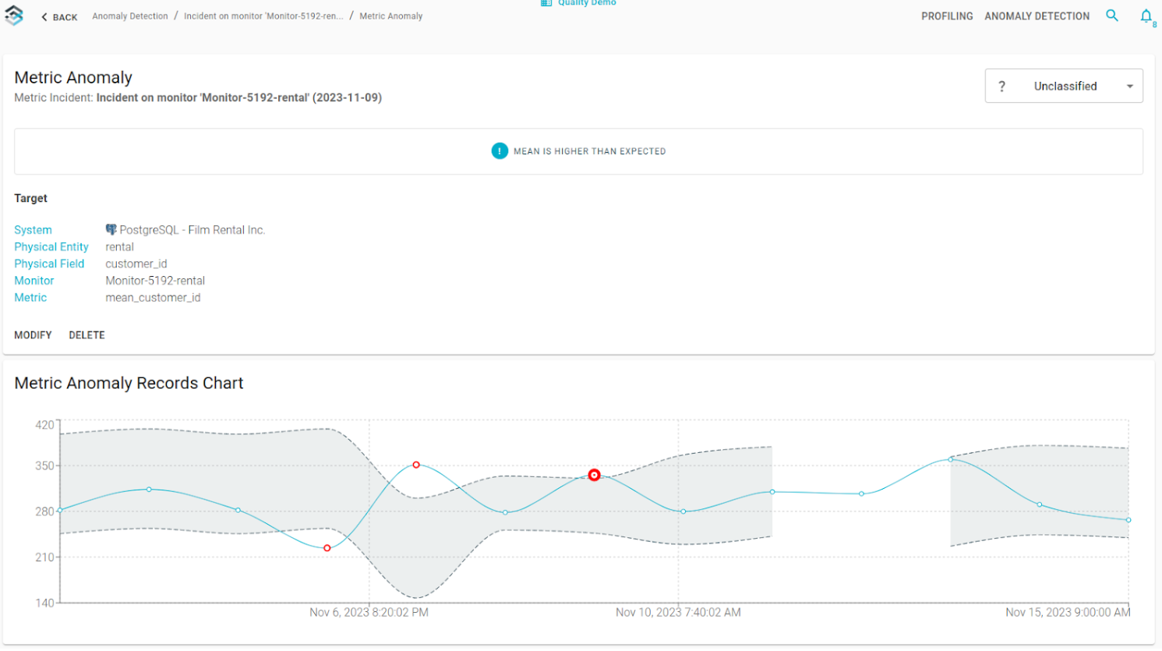Select the rental entity value
The width and height of the screenshot is (1162, 651).
(x=120, y=247)
